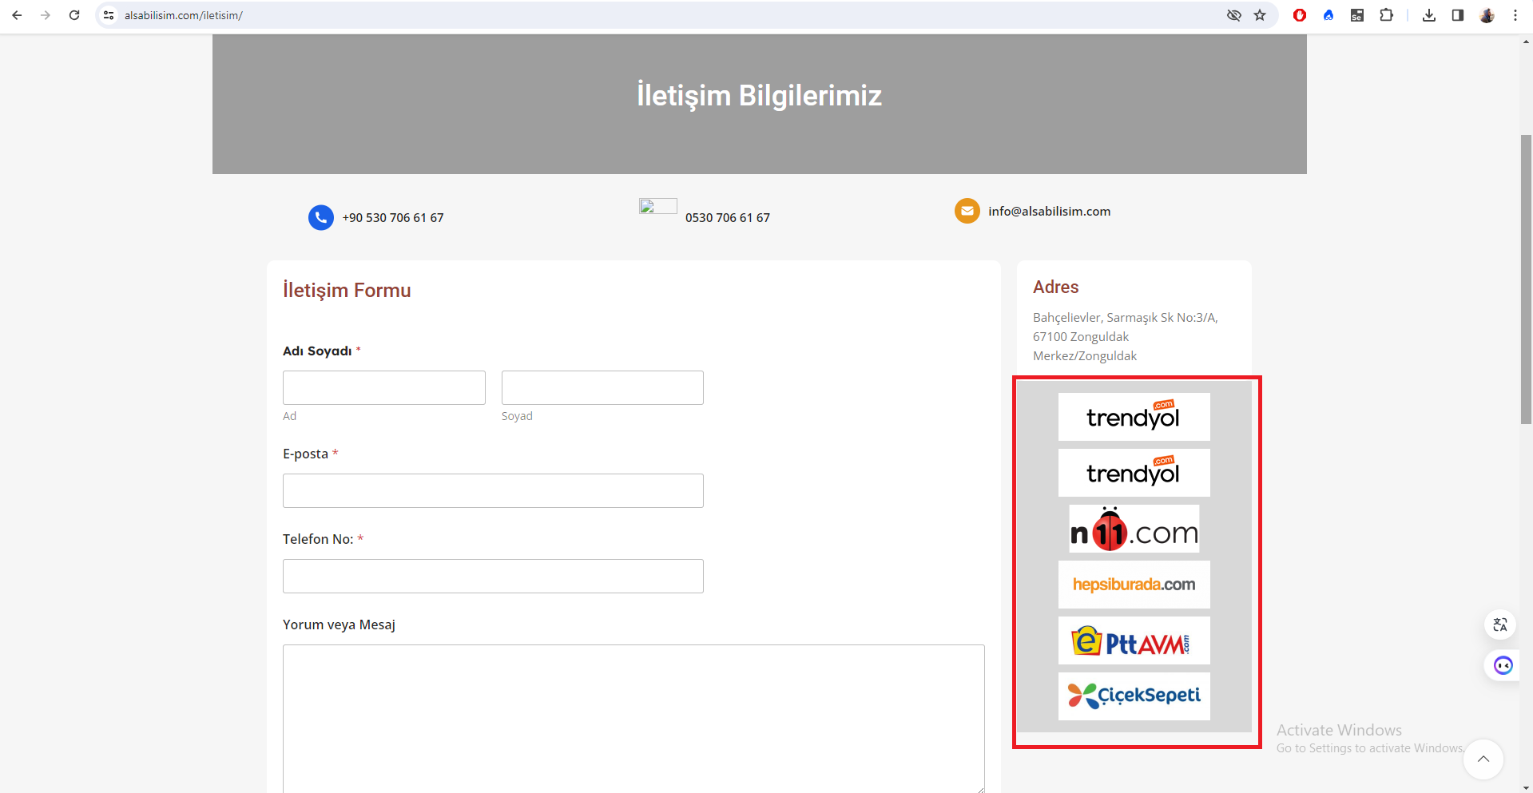1533x793 pixels.
Task: Open the Chrome three-dot menu
Action: click(1515, 15)
